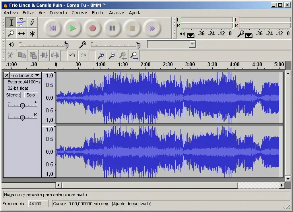Click the vertical scrollbar down arrow
Viewport: 293px width, 212px height.
[288, 179]
